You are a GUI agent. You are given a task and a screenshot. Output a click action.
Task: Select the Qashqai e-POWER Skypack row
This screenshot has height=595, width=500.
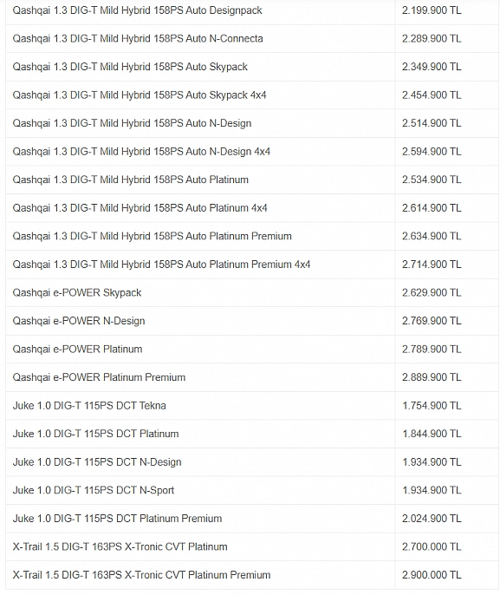pos(252,292)
